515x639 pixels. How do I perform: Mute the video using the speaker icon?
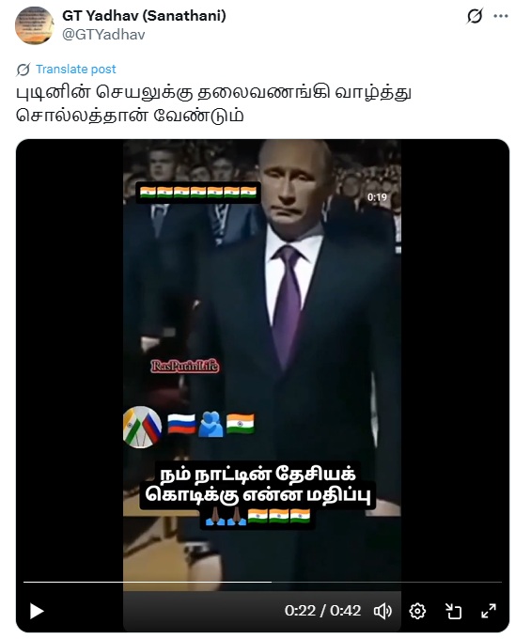(382, 611)
